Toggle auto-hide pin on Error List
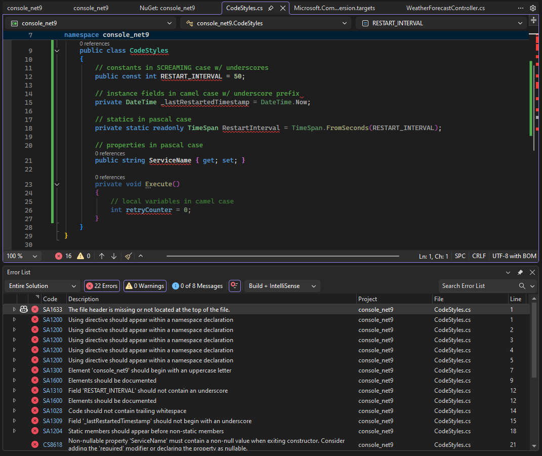The height and width of the screenshot is (456, 542). click(x=520, y=272)
